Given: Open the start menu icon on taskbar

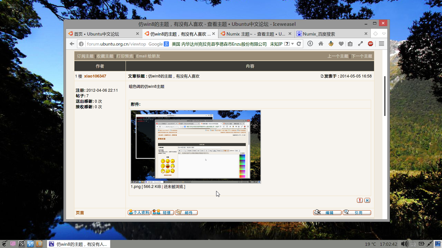Looking at the screenshot, I should [5, 244].
